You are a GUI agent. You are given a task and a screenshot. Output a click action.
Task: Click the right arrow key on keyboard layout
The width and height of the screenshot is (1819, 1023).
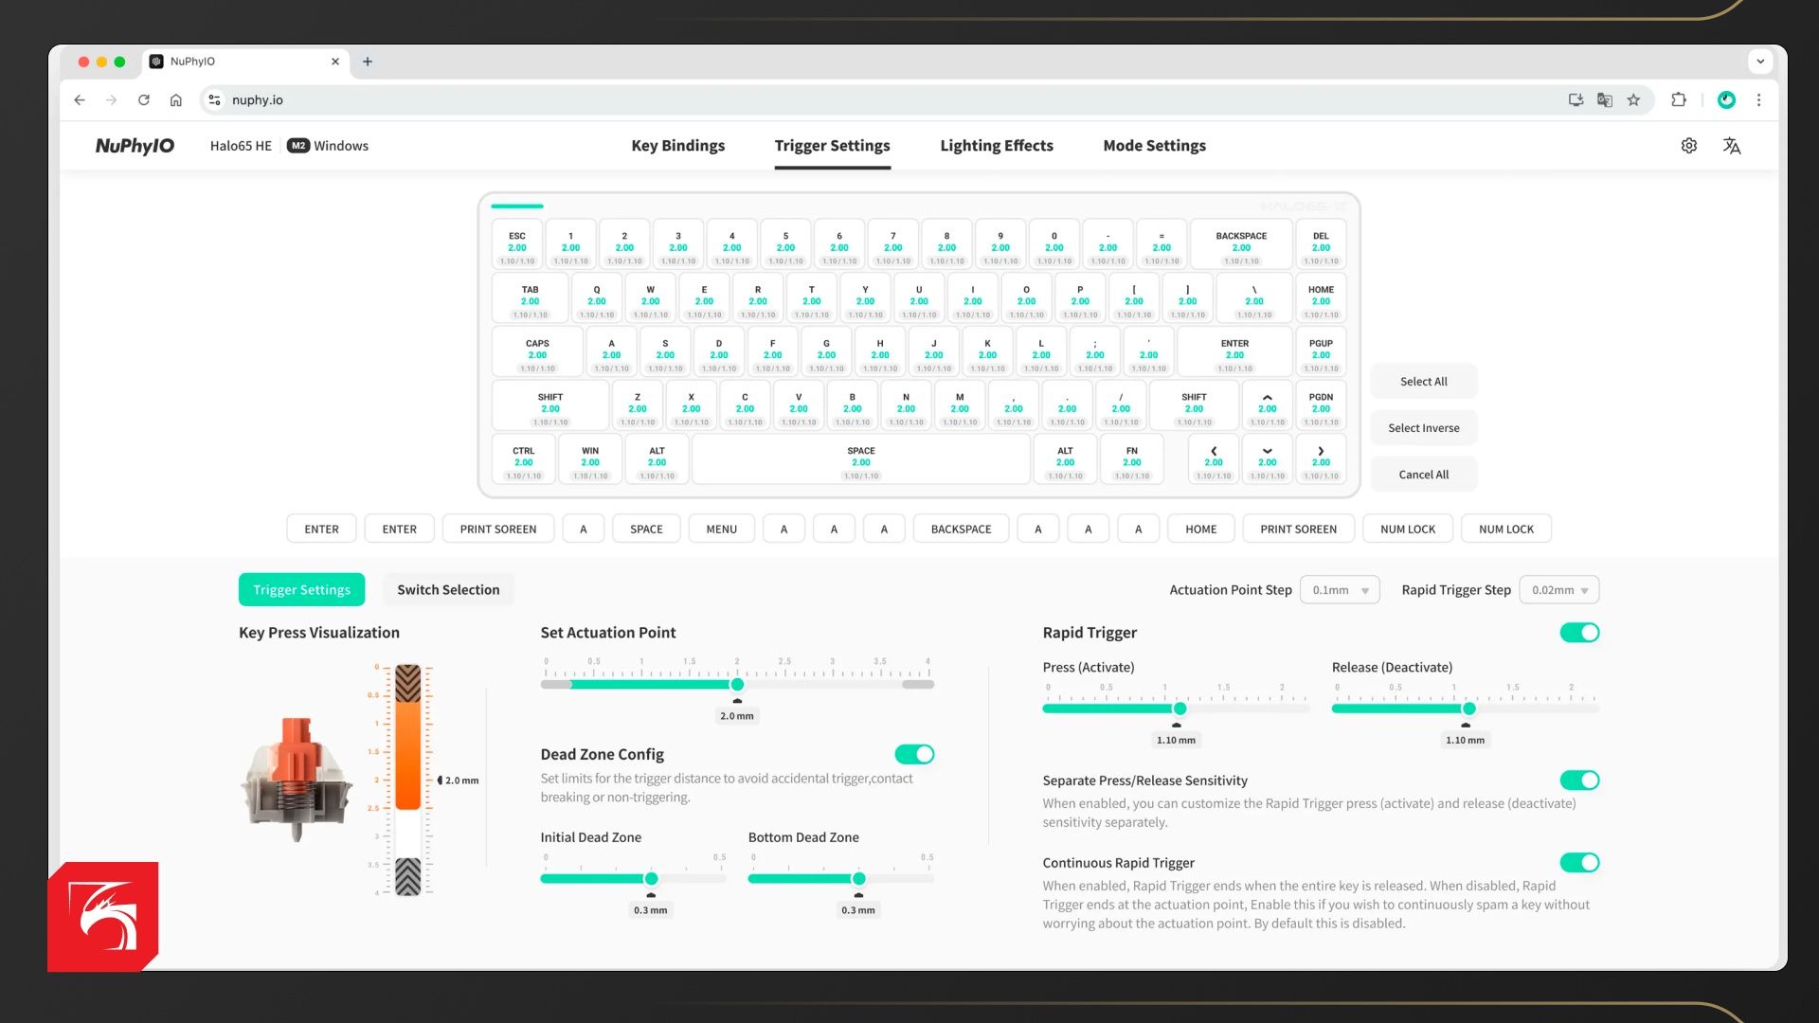(x=1321, y=459)
